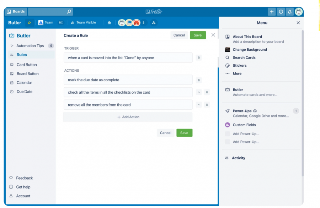Open the Team workspace button
Screen dimensions: 320x208
coord(46,23)
